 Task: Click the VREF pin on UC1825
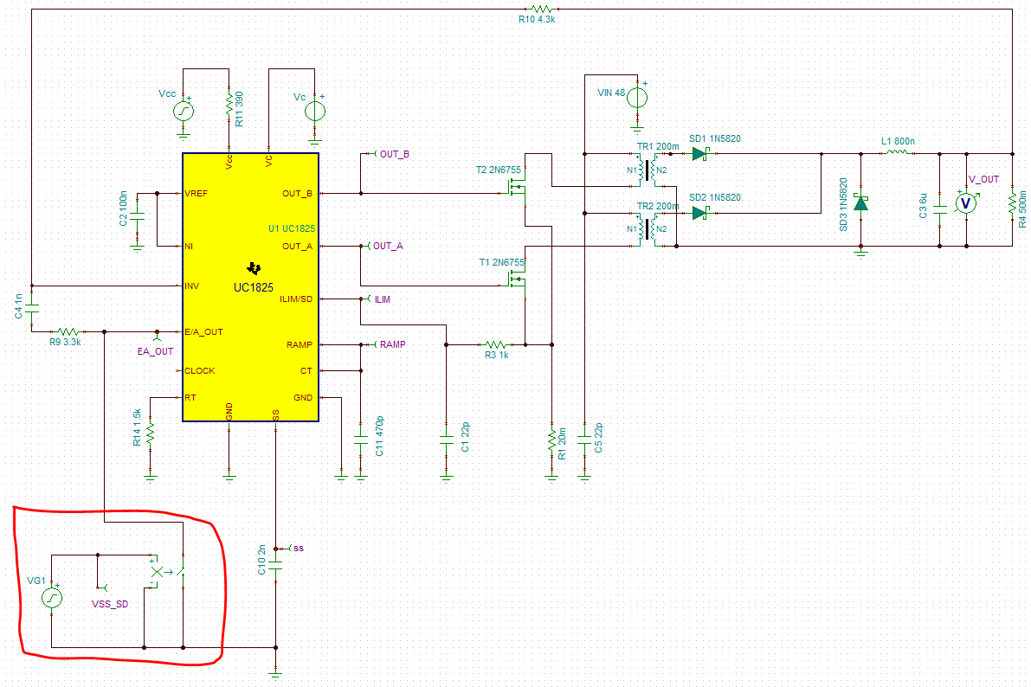point(196,193)
